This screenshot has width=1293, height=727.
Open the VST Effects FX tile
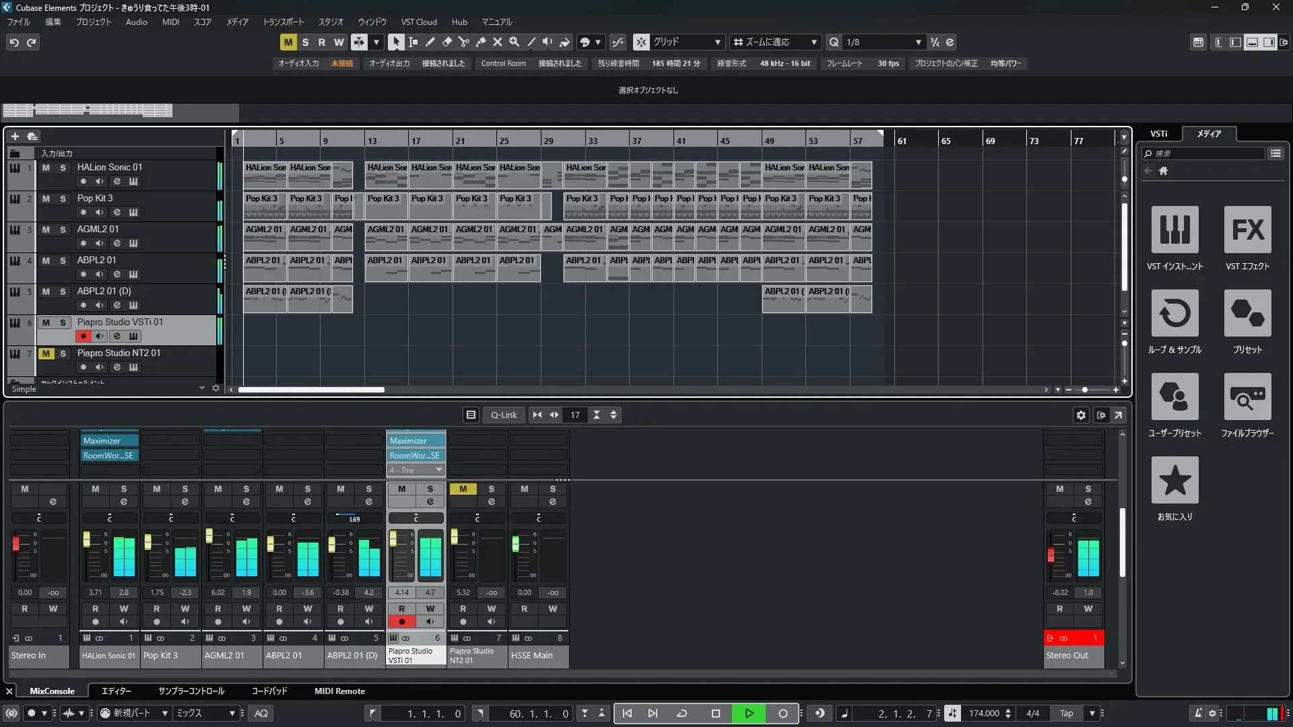click(1247, 230)
